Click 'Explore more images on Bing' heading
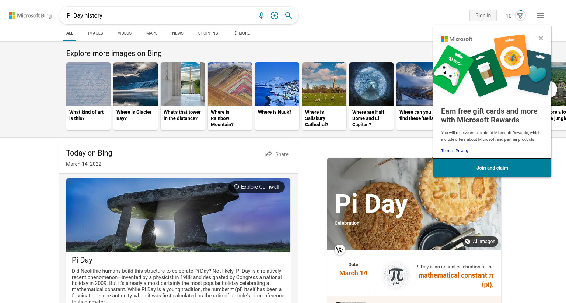Image resolution: width=566 pixels, height=303 pixels. (x=114, y=53)
